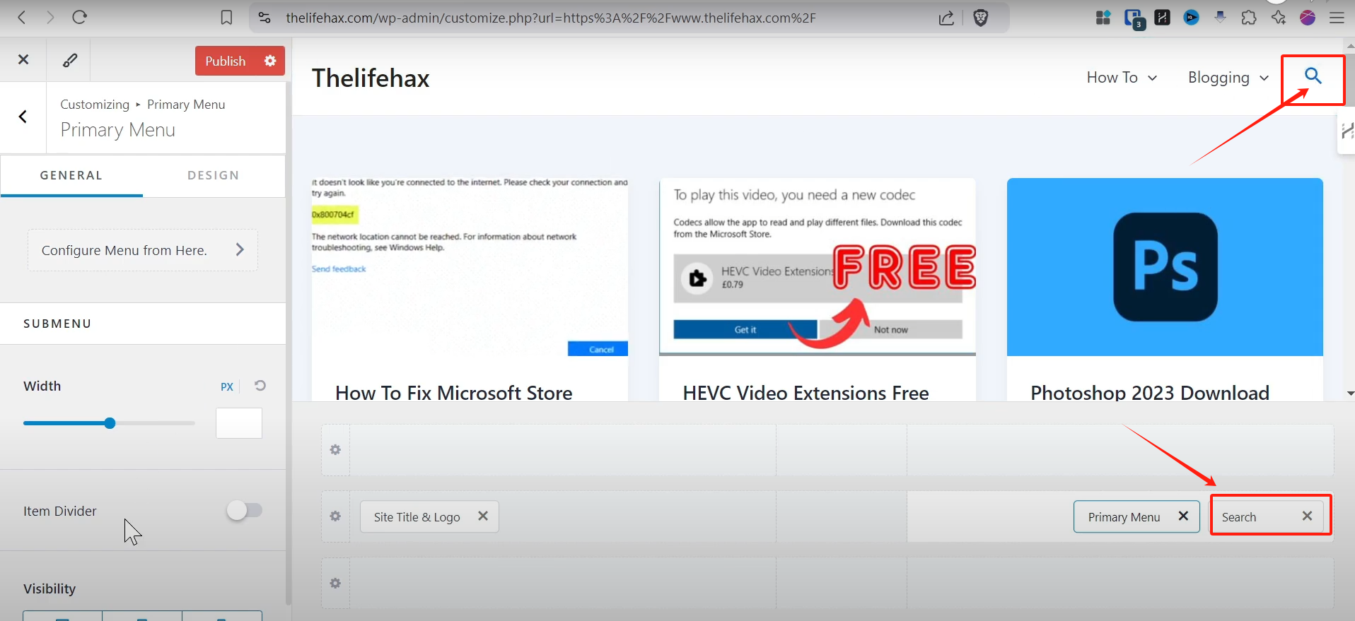Open the four-squares extension with blue diamond
This screenshot has width=1355, height=621.
(1103, 18)
